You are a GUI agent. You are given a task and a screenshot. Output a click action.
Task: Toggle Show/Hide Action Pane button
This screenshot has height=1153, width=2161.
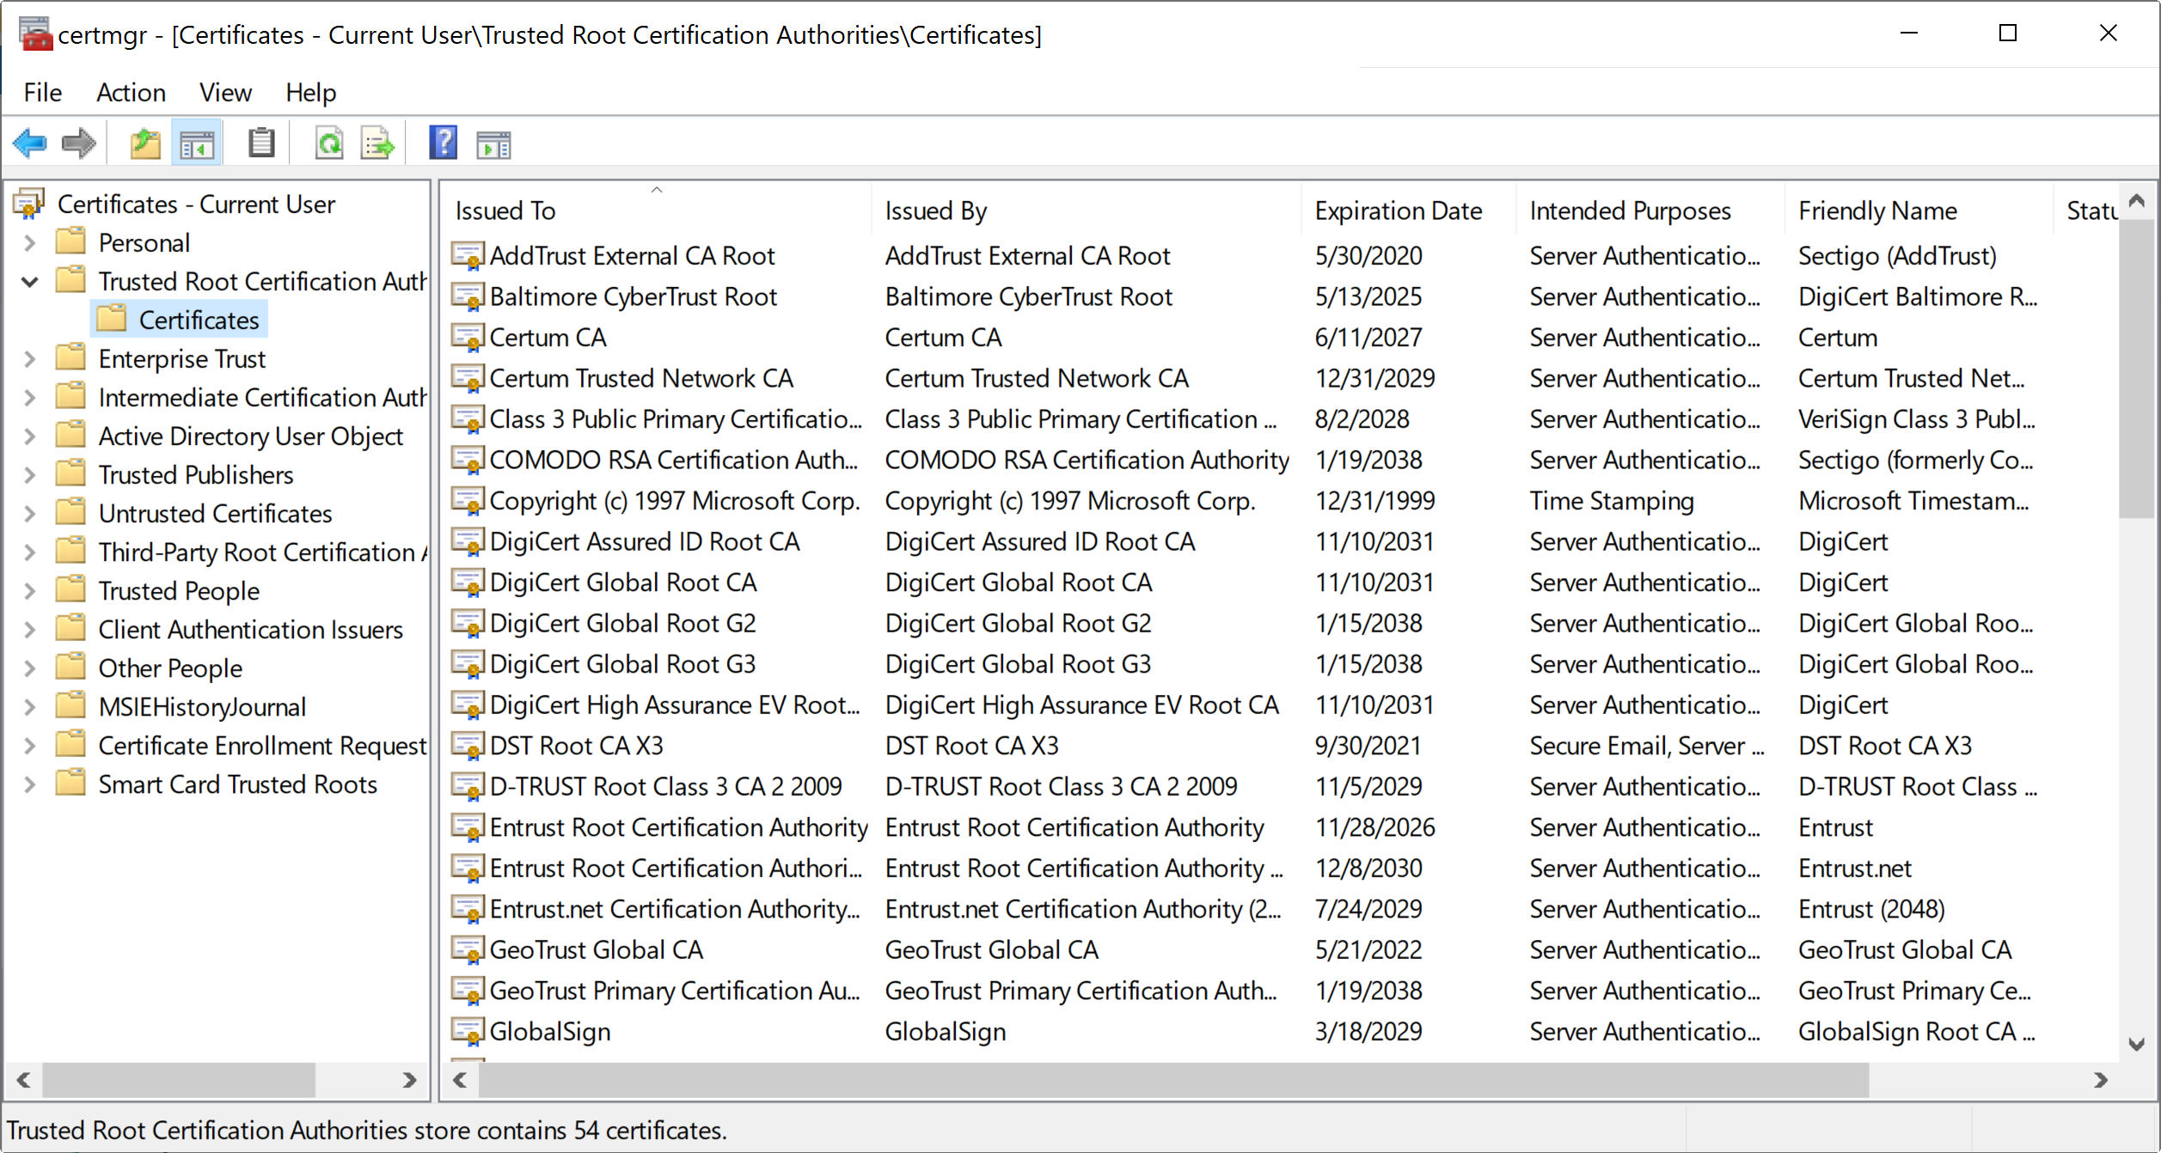(x=493, y=143)
